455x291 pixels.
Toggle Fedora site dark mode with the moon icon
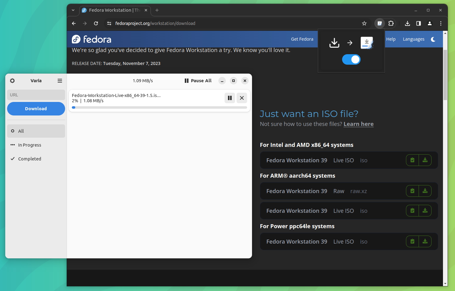coord(433,39)
